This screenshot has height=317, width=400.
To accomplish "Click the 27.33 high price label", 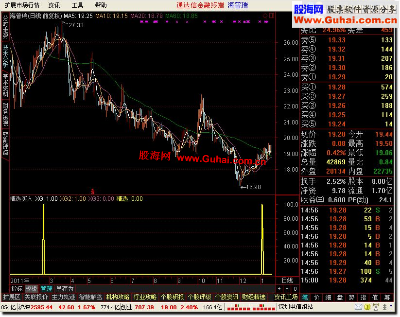I will (76, 25).
